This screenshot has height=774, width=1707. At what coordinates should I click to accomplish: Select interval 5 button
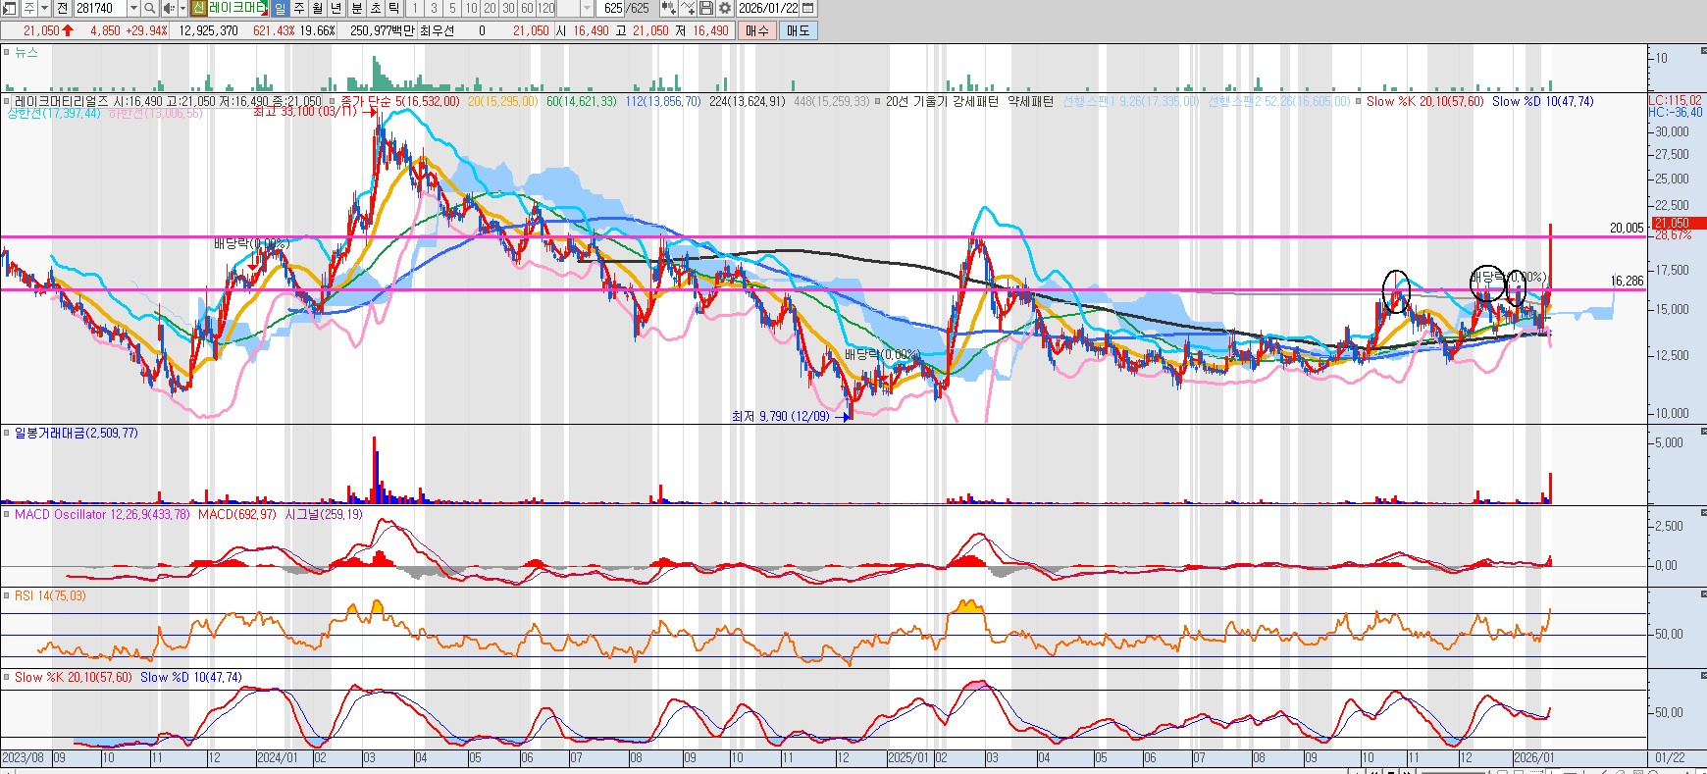pos(452,8)
